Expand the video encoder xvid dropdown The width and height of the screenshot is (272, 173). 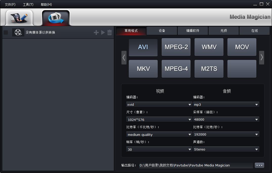[x=159, y=105]
